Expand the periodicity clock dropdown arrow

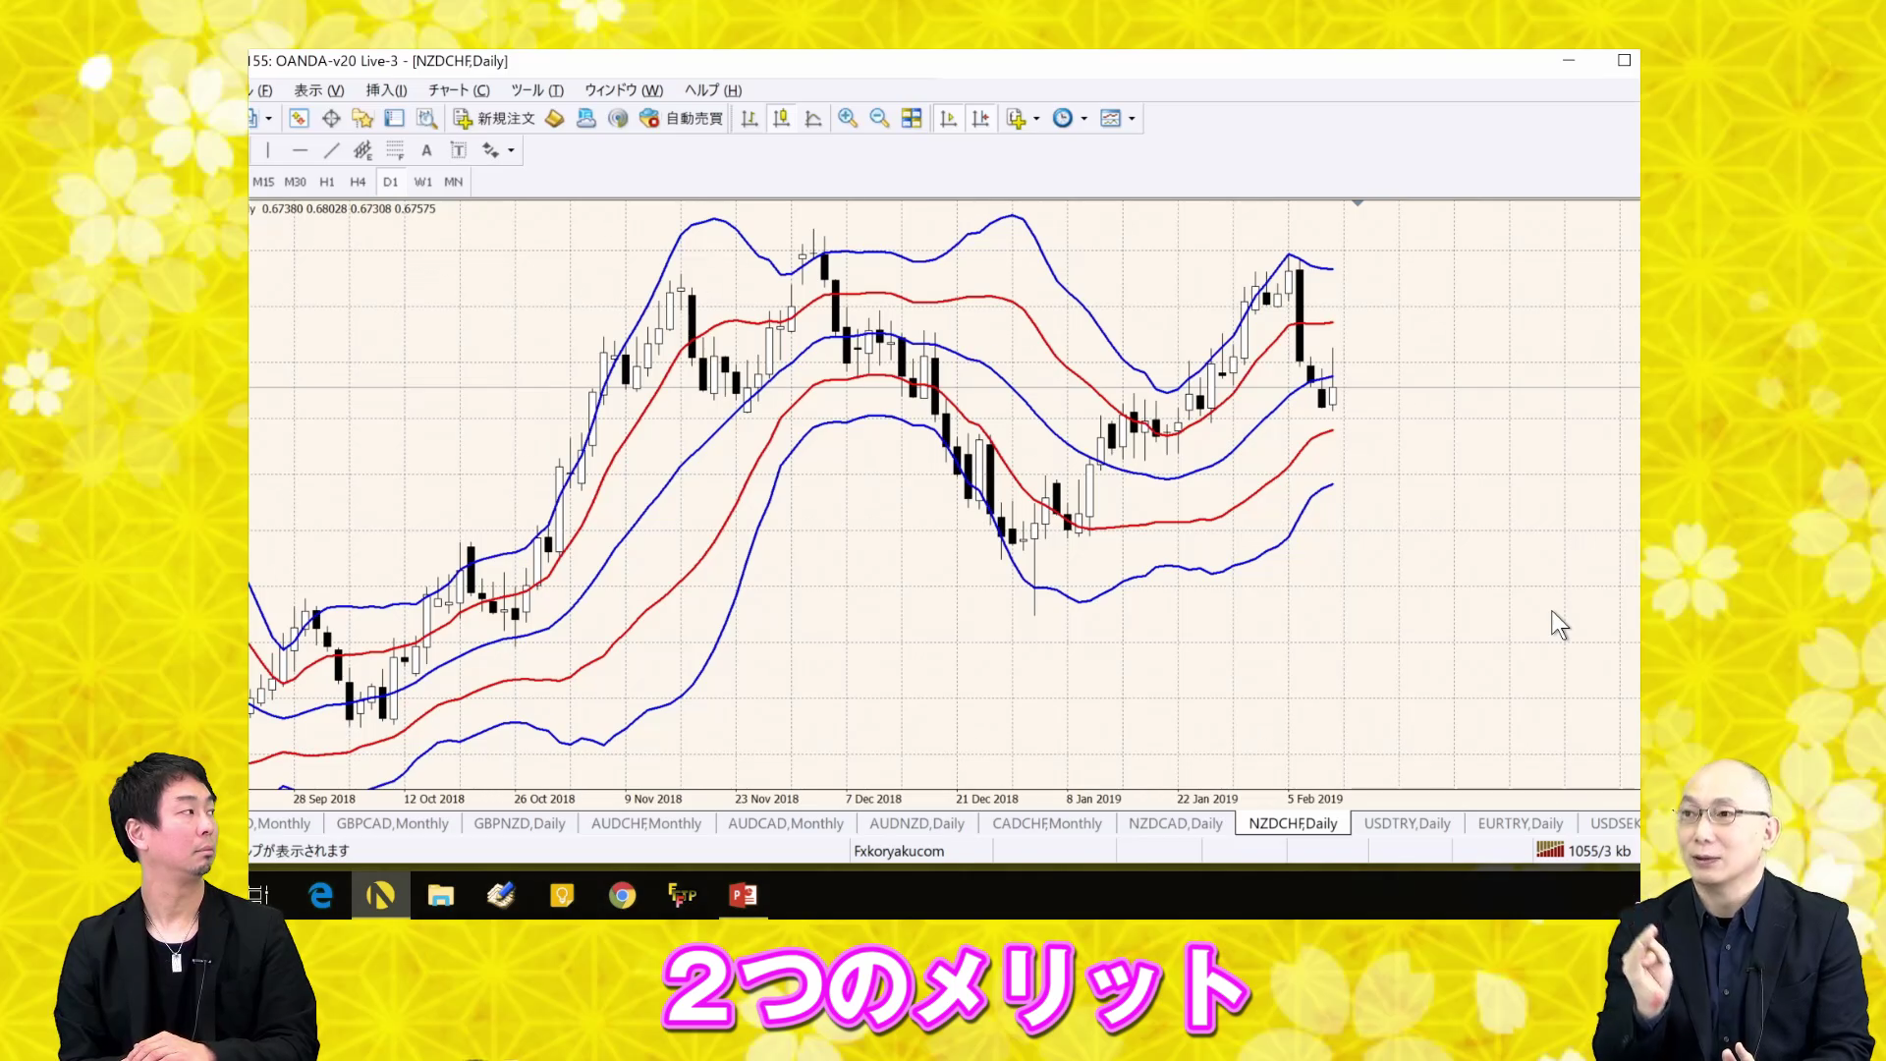coord(1084,119)
